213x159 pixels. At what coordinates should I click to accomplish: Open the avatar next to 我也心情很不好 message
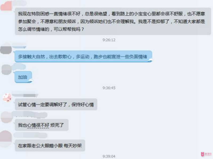tap(6, 117)
